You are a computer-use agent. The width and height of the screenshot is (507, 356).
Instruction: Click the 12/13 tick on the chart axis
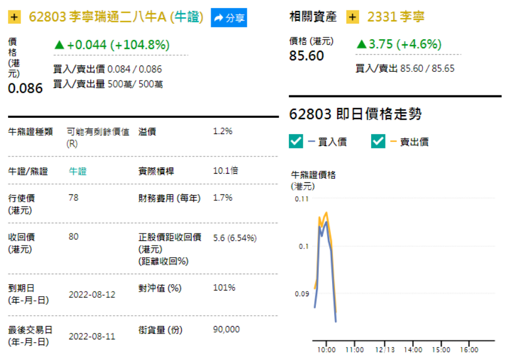pos(385,350)
